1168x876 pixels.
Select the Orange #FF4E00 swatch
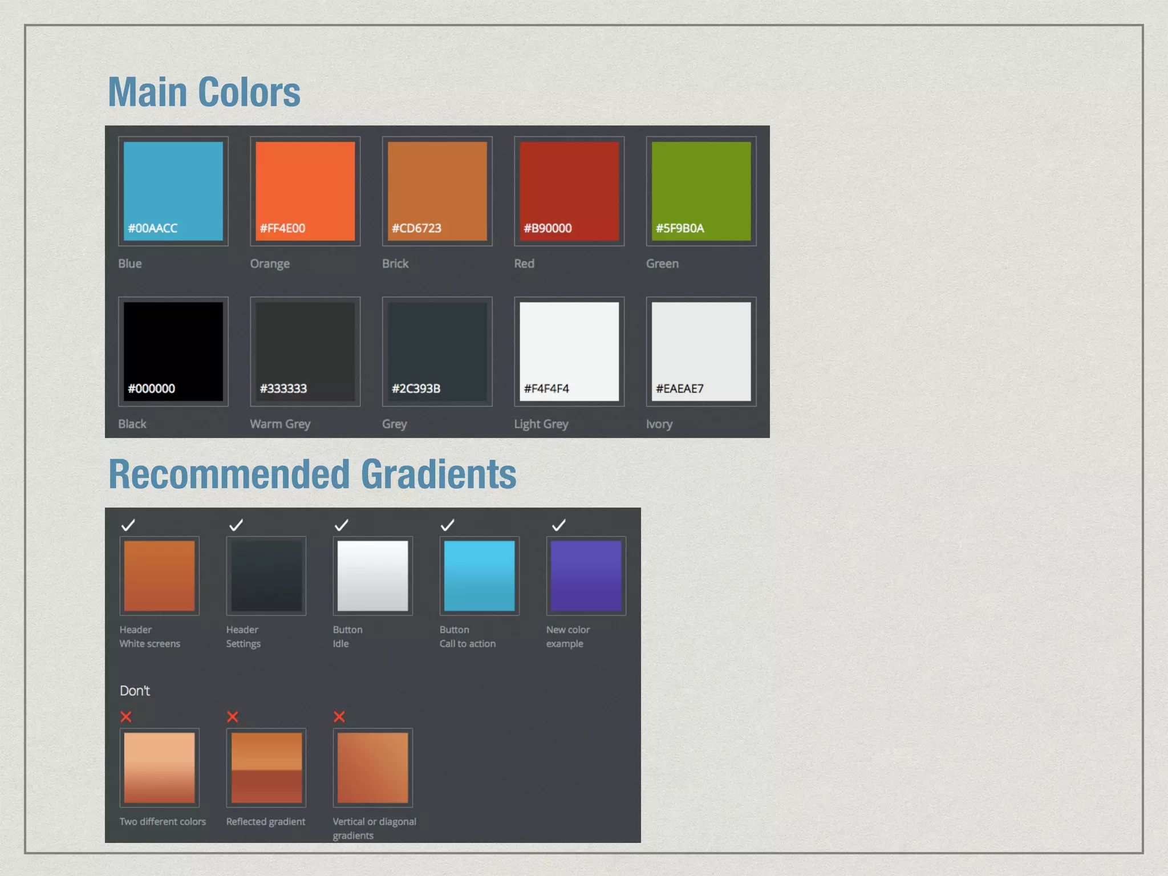[x=305, y=191]
